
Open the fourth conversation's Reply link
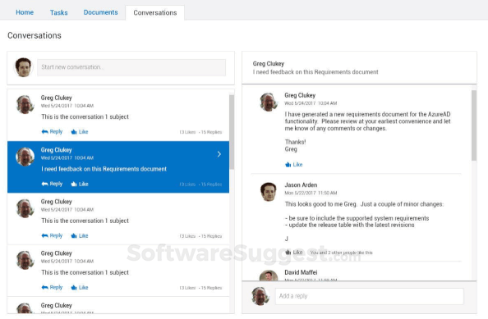[52, 288]
